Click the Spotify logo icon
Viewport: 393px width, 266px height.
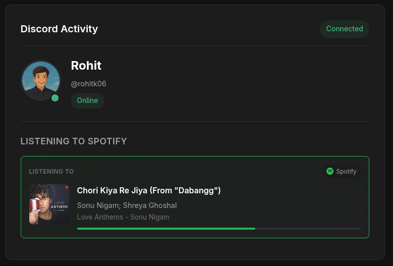[330, 171]
